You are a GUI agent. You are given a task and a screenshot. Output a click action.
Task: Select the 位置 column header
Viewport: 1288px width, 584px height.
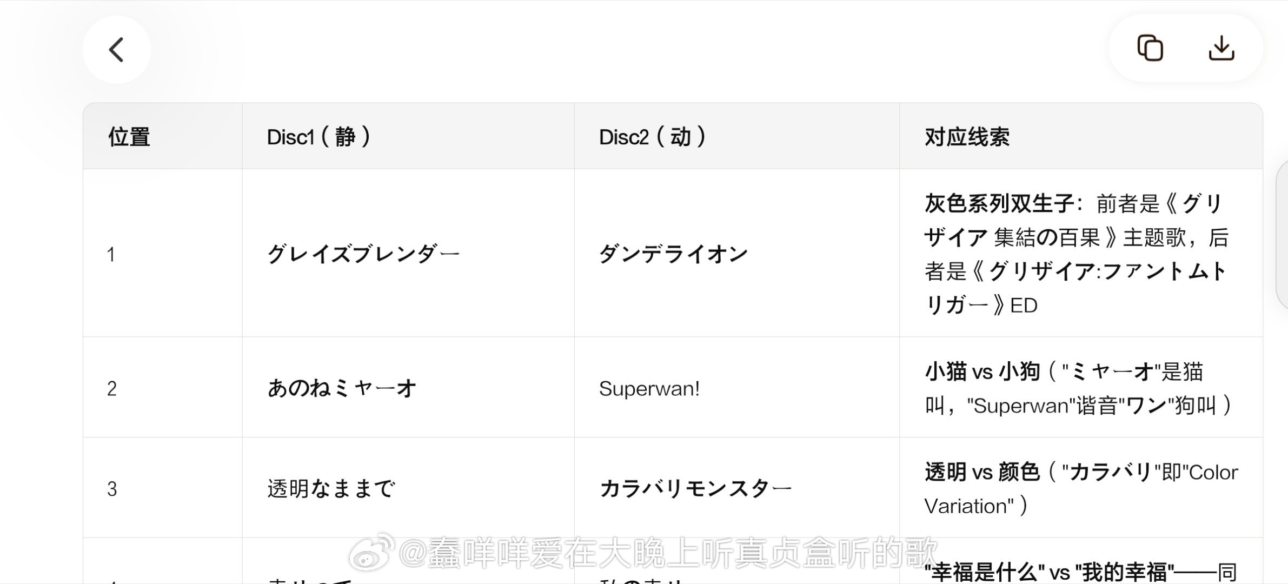tap(129, 137)
